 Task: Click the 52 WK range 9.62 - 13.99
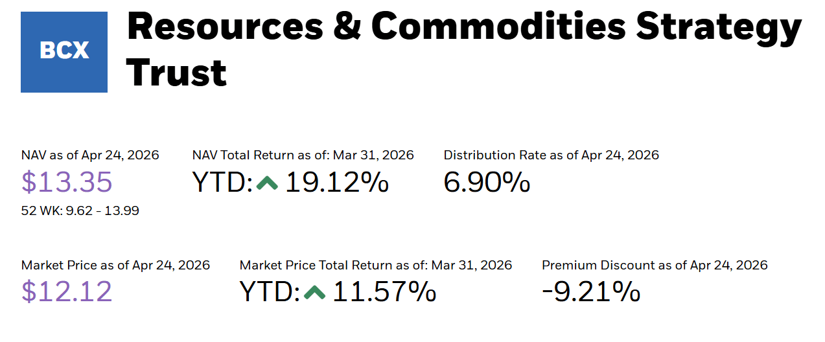pos(80,211)
